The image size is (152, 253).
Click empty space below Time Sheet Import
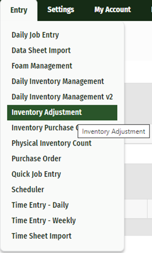(62, 248)
